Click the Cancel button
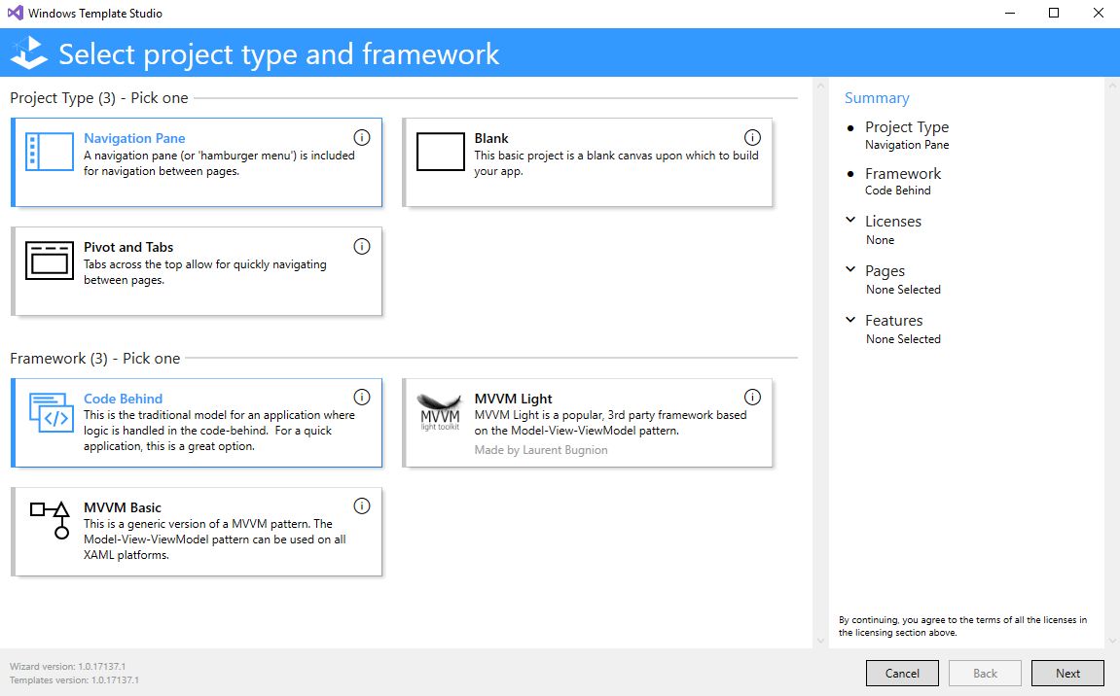Image resolution: width=1120 pixels, height=696 pixels. (902, 674)
